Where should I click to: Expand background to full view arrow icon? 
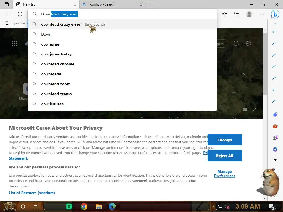tap(255, 110)
